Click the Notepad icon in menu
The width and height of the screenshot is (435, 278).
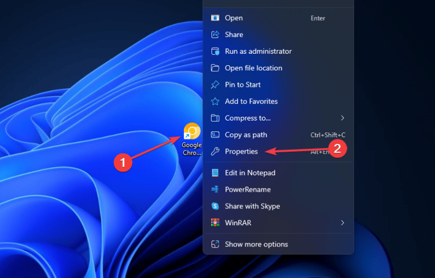pos(215,173)
